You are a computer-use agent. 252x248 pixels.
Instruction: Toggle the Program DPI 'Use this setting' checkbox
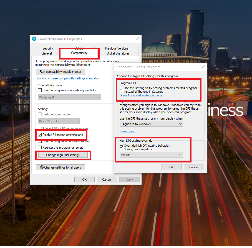click(122, 89)
